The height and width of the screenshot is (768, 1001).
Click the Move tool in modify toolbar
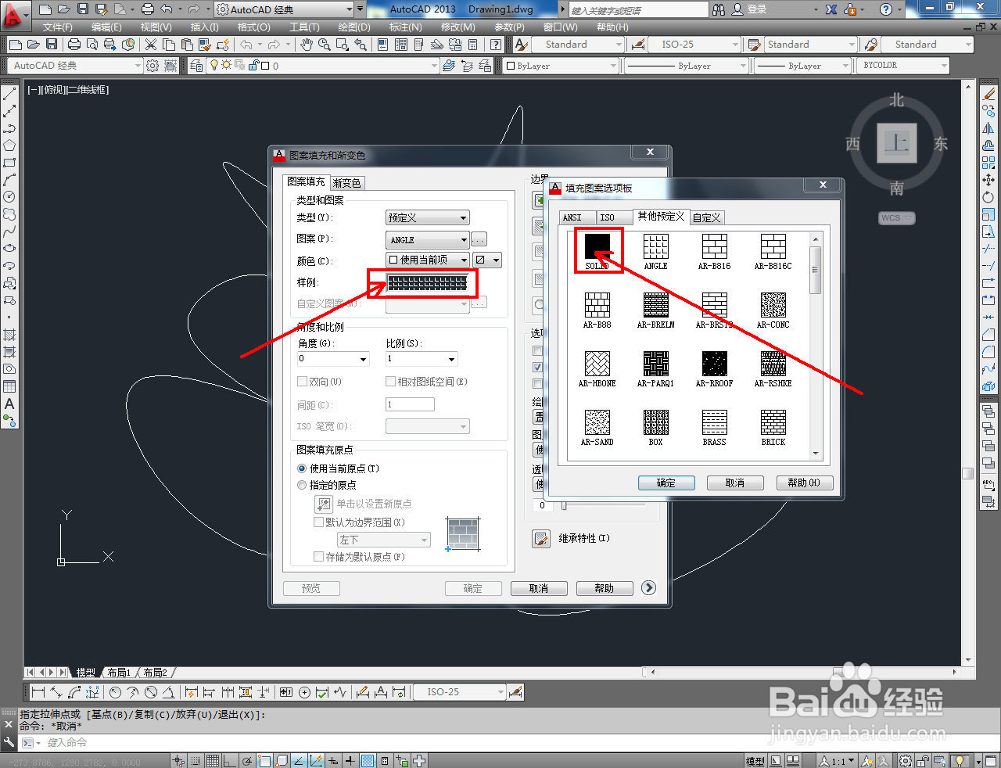click(988, 180)
